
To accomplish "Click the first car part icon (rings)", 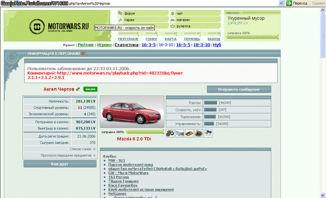I will [x=170, y=133].
